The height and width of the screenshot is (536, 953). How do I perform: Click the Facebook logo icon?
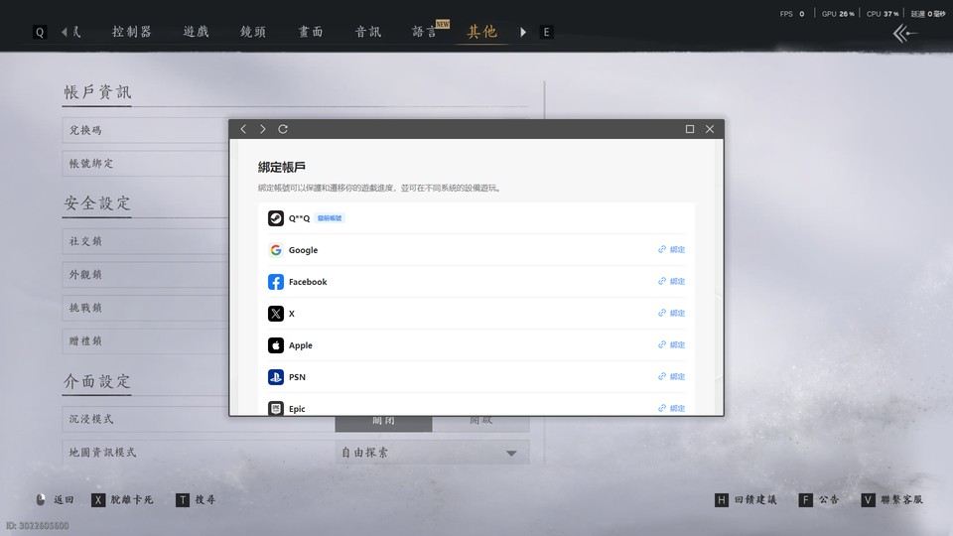(276, 282)
